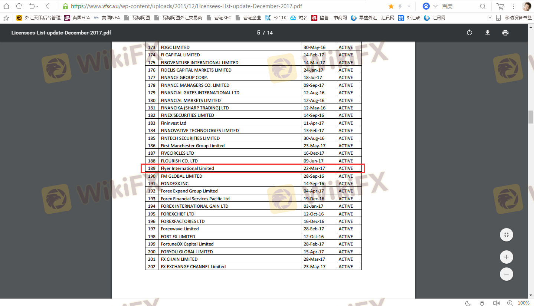This screenshot has height=306, width=534.
Task: Click the fit to page button
Action: pyautogui.click(x=506, y=234)
